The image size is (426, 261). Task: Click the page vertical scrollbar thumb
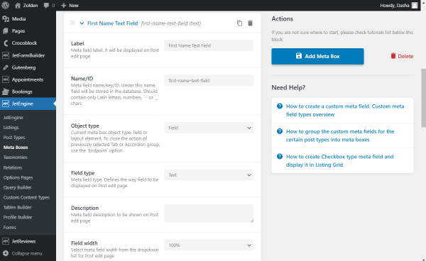point(424,98)
